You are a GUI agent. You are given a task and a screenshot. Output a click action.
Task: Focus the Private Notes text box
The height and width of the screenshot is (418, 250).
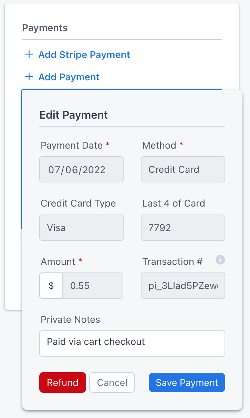click(x=132, y=344)
